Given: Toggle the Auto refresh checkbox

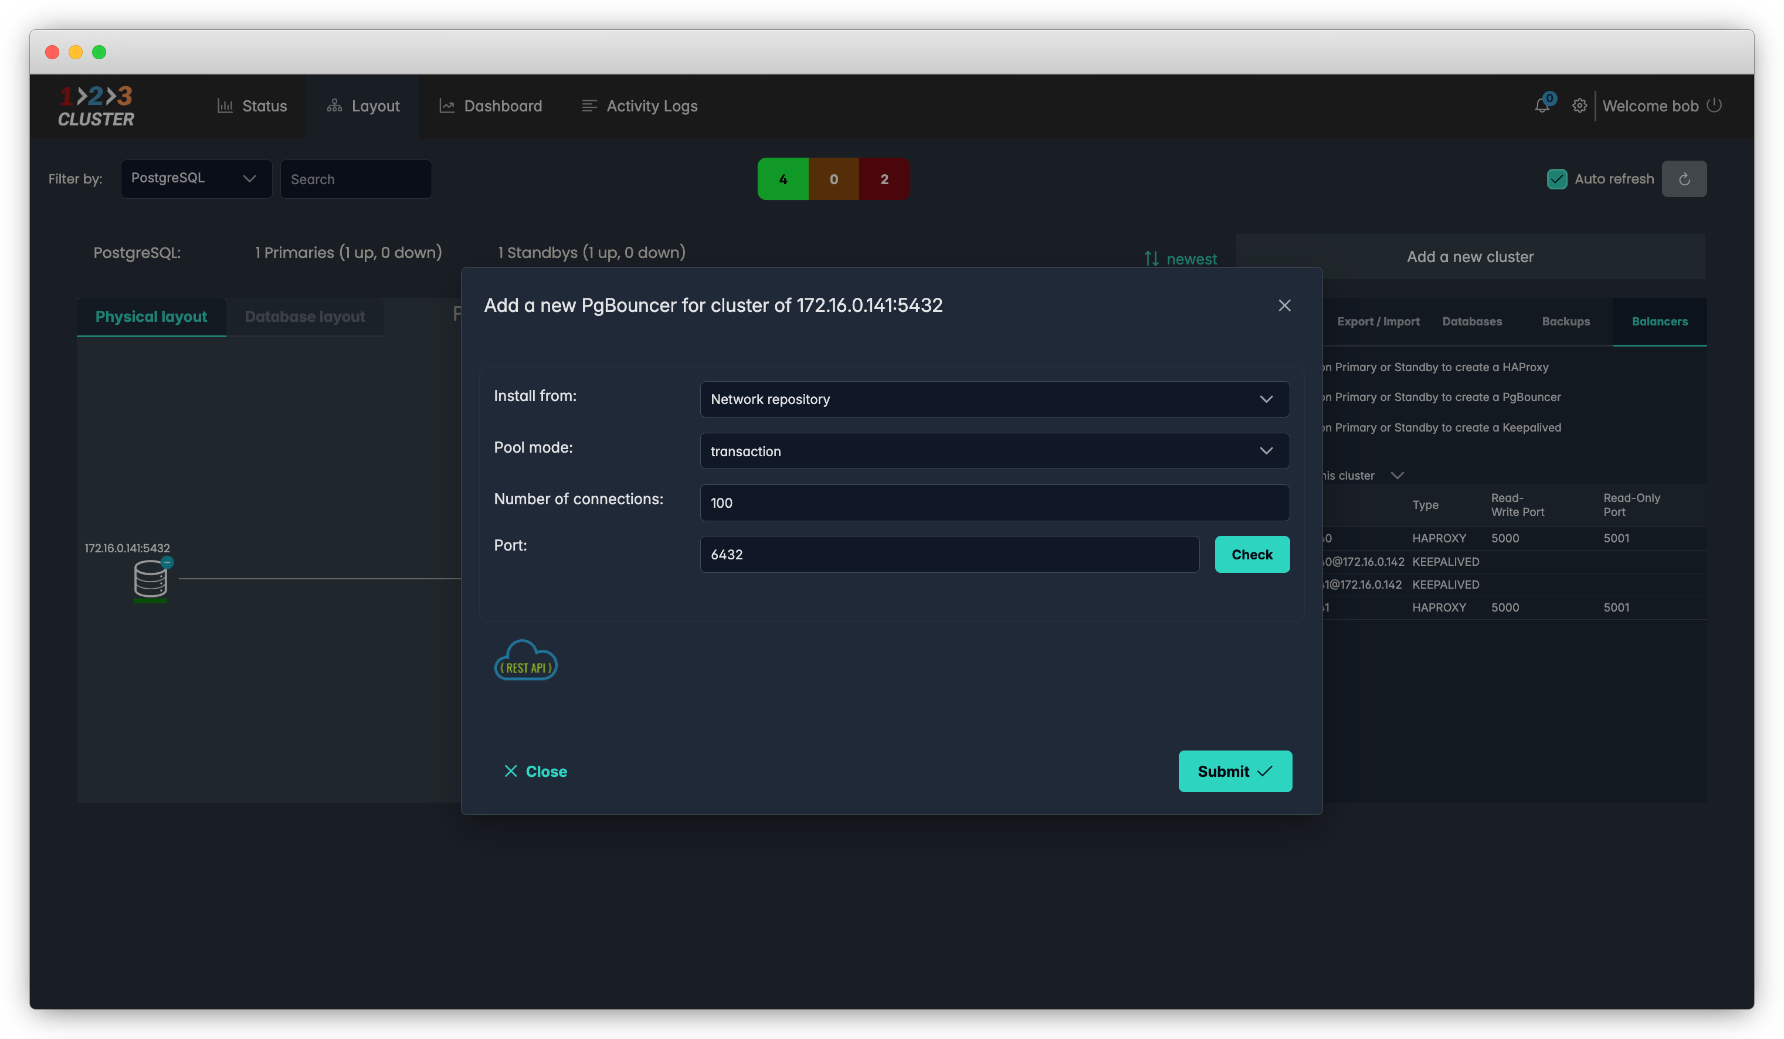Looking at the screenshot, I should (1557, 179).
